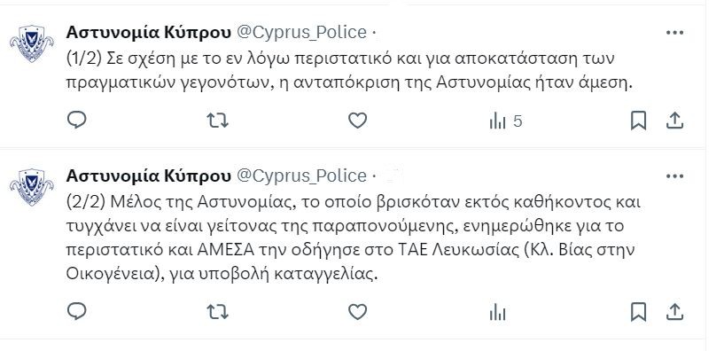Image resolution: width=724 pixels, height=351 pixels.
Task: Open the (1/2) tweet text body
Action: 349,71
